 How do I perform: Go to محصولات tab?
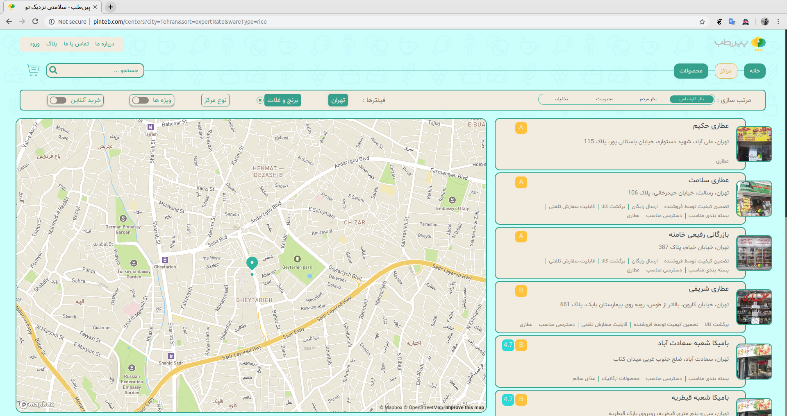tap(691, 71)
